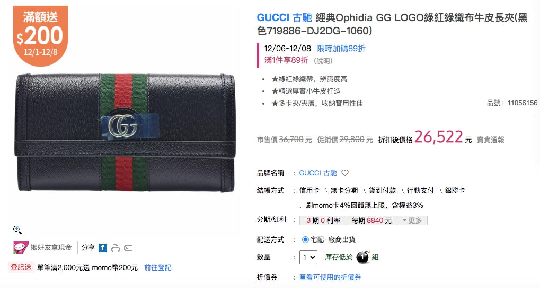Expand the 更多 installment options

(412, 220)
